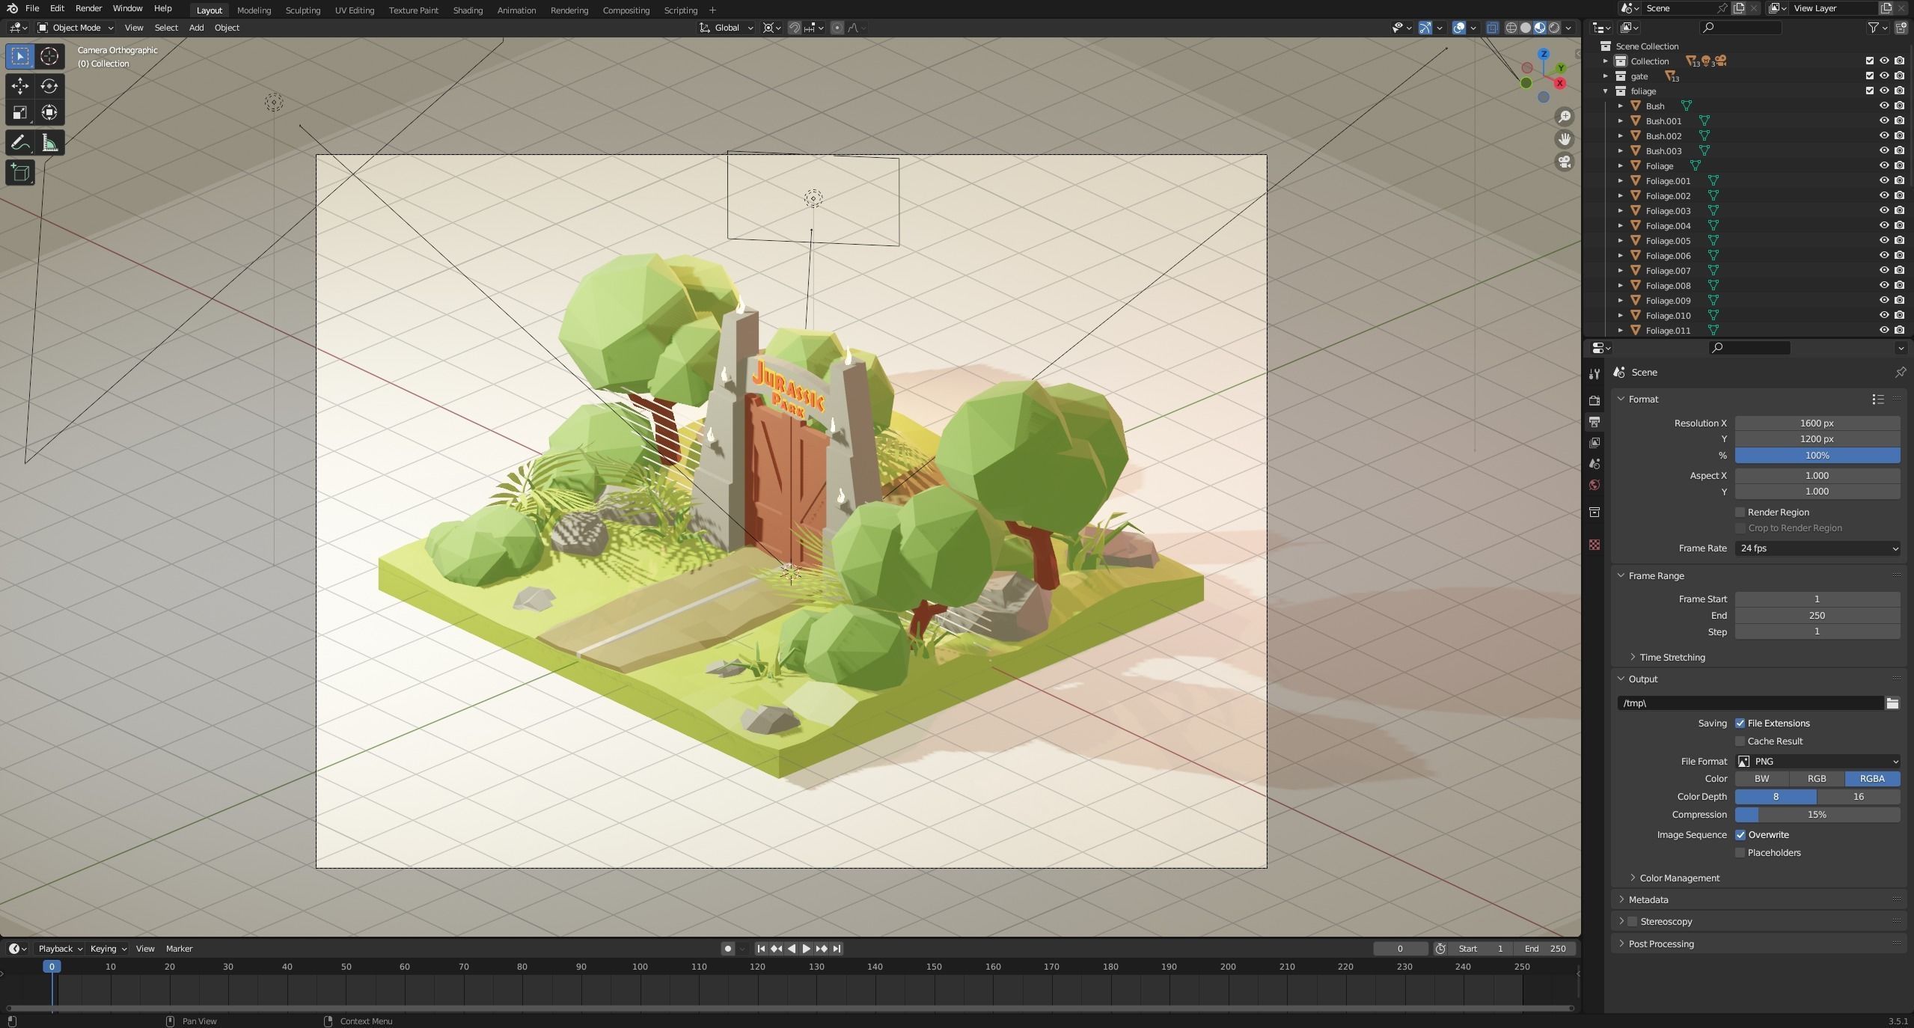Open the Render properties tab
Screen dimensions: 1914x1028
tap(1595, 401)
